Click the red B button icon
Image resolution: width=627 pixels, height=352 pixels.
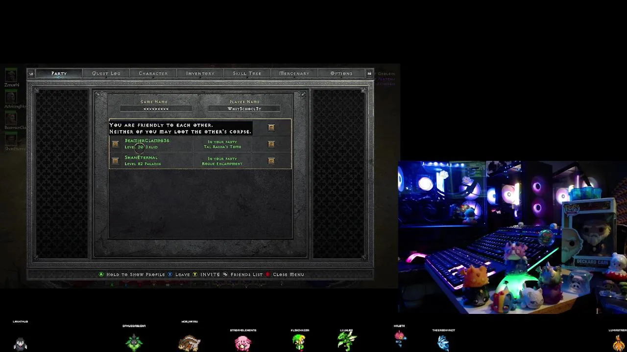268,275
